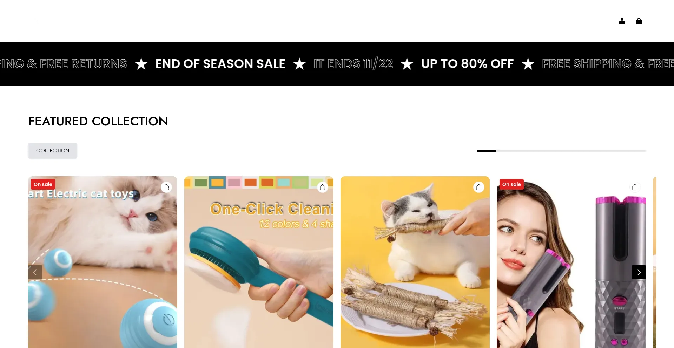Select the COLLECTION tab

click(53, 151)
